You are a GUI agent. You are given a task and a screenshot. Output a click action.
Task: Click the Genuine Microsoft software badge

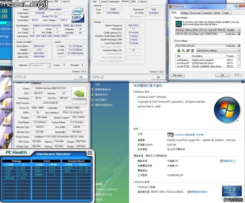tap(232, 191)
